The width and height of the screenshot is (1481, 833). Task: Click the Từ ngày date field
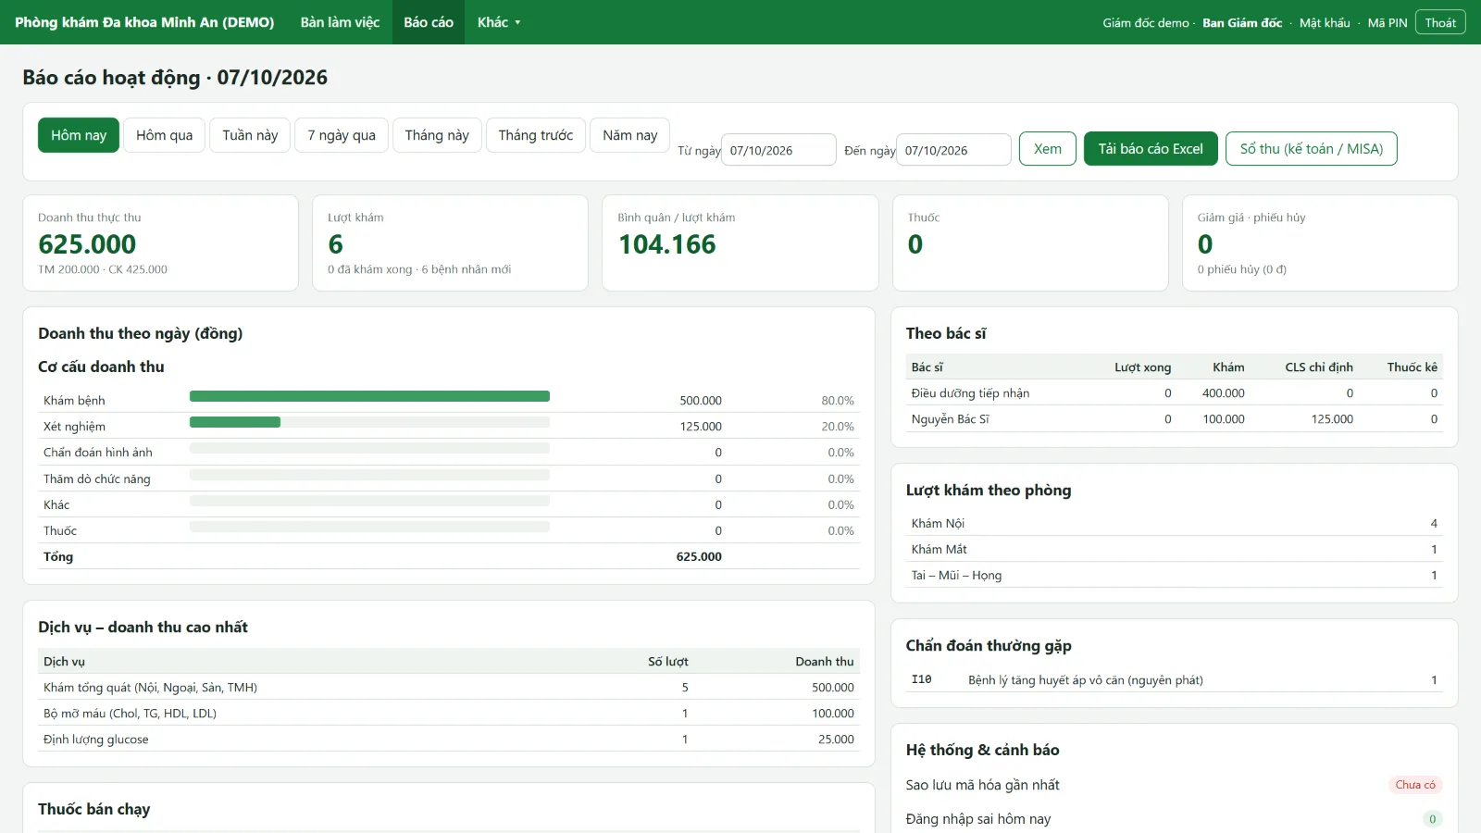pos(778,150)
